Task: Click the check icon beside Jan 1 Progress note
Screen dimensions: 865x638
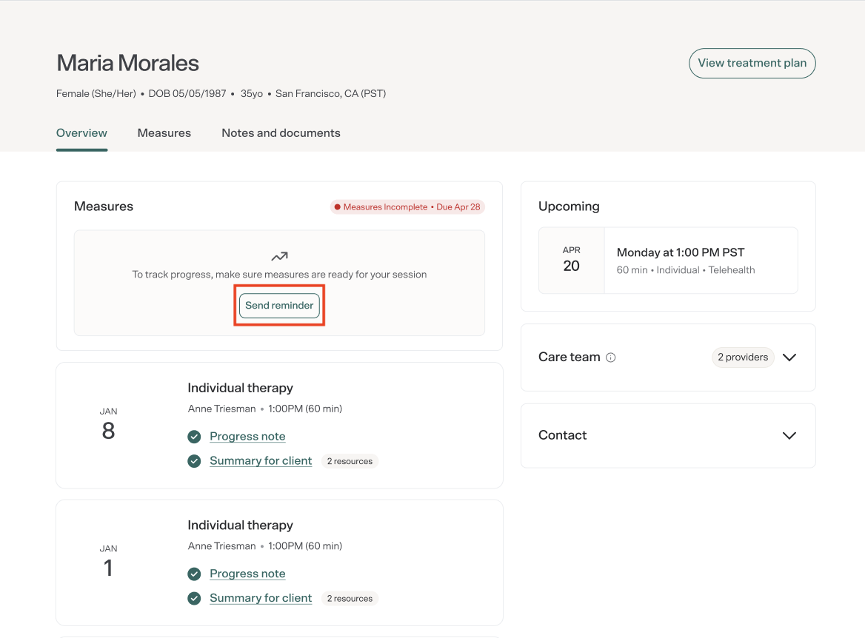Action: [x=194, y=574]
